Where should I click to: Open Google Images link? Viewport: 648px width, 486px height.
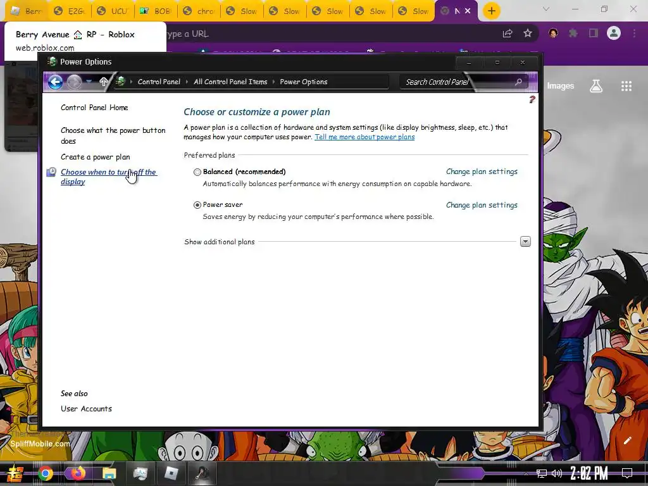[x=561, y=86]
